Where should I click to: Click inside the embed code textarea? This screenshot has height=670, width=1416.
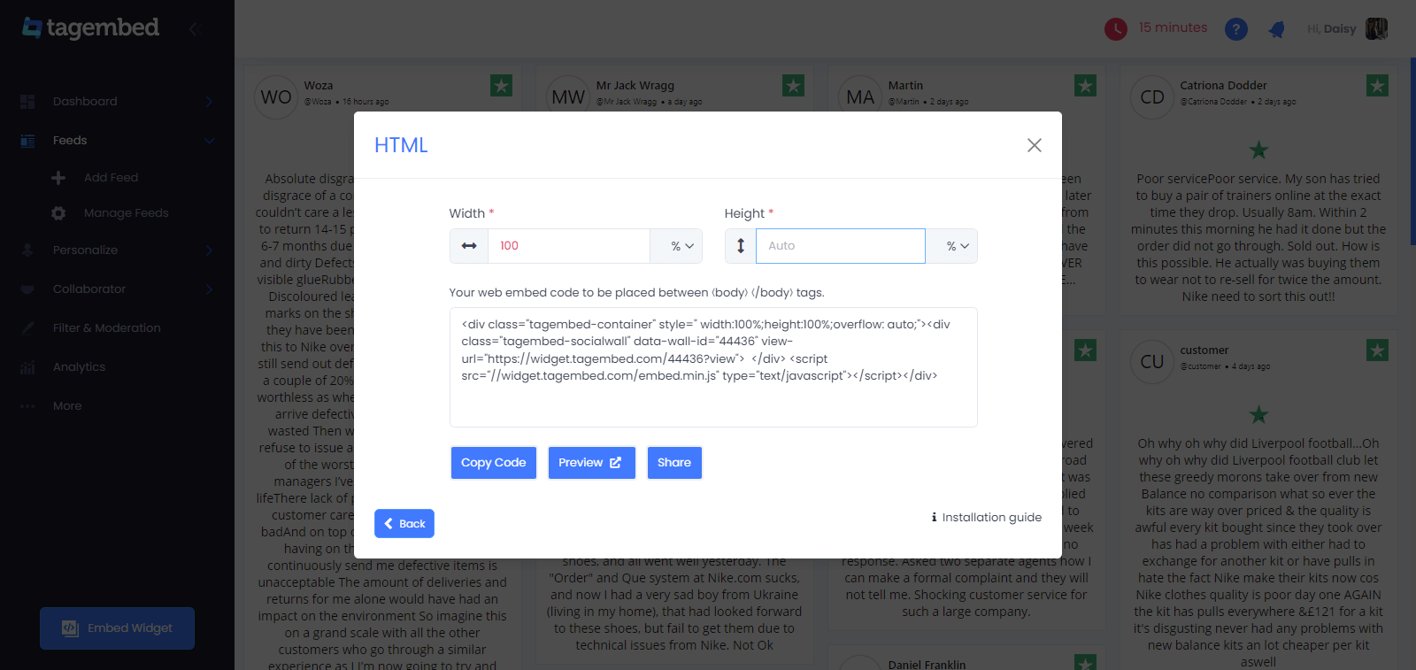[713, 367]
